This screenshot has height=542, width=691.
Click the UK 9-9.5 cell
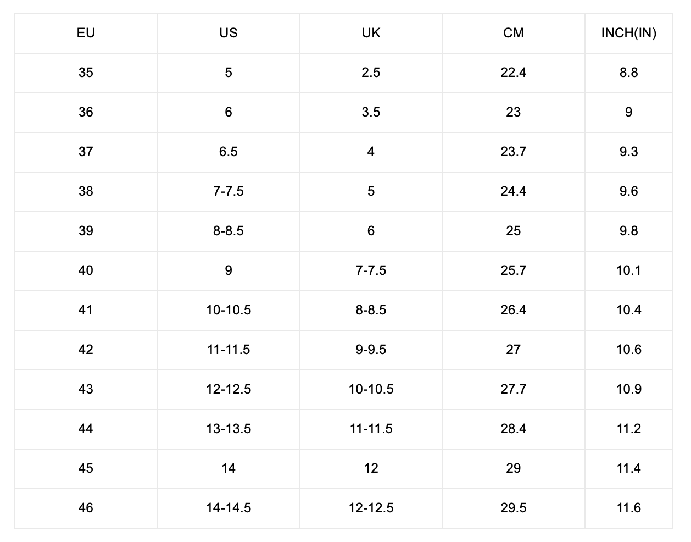[x=371, y=350]
